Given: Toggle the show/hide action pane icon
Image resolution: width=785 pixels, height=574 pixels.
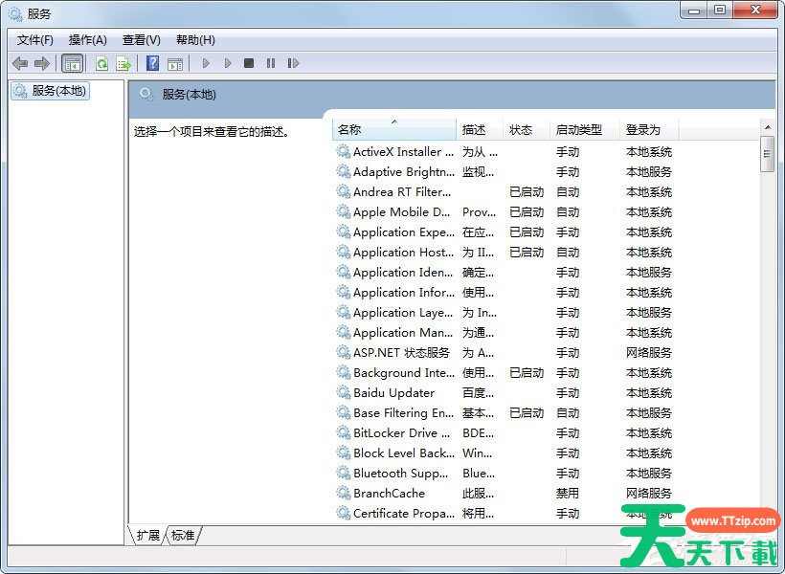Looking at the screenshot, I should point(175,63).
